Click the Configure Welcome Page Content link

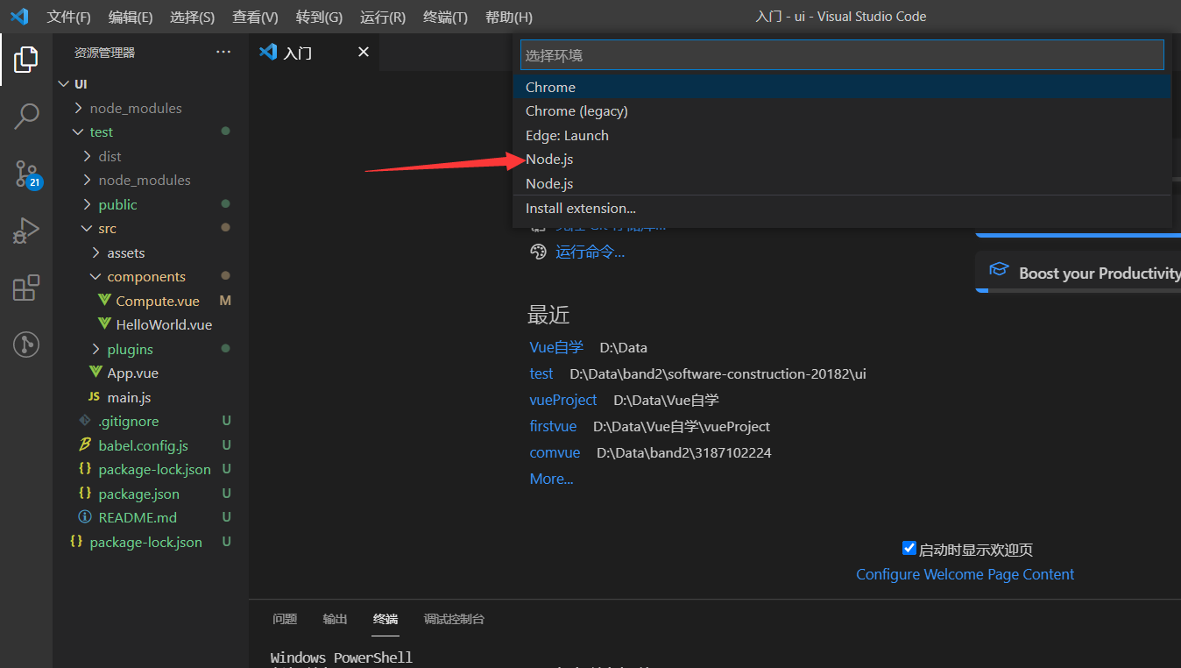click(965, 574)
